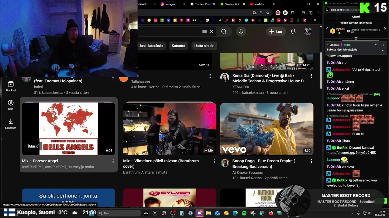
Task: Go to previous top gifter with left arrow
Action: click(327, 29)
